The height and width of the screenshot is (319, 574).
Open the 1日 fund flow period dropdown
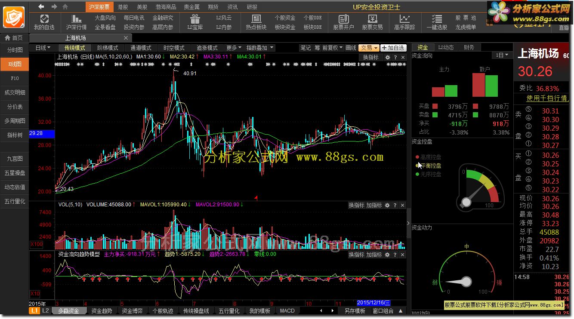click(x=502, y=55)
